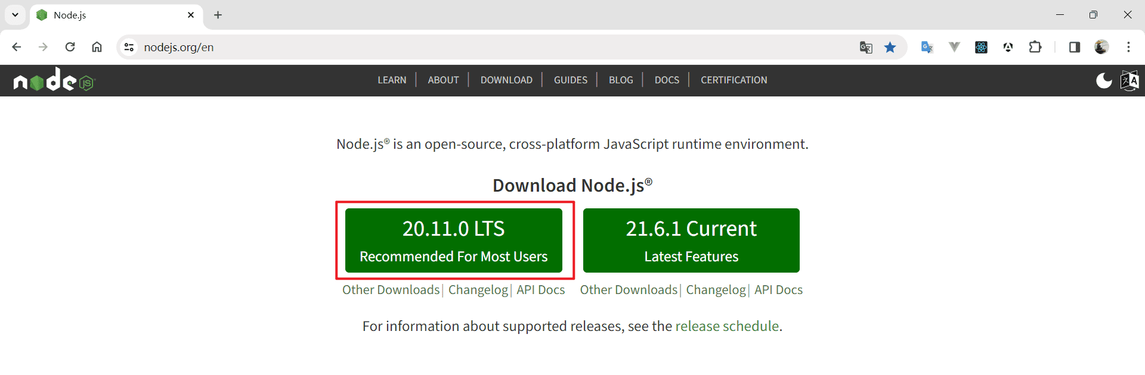This screenshot has height=375, width=1145.
Task: Expand the tab search dropdown
Action: (15, 15)
